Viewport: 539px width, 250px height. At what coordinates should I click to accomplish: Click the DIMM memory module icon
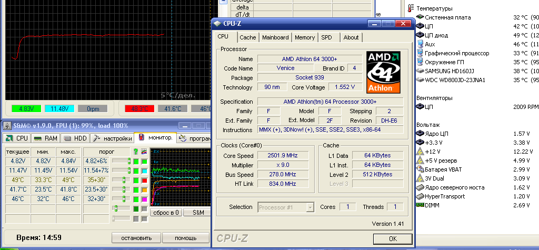(420, 205)
